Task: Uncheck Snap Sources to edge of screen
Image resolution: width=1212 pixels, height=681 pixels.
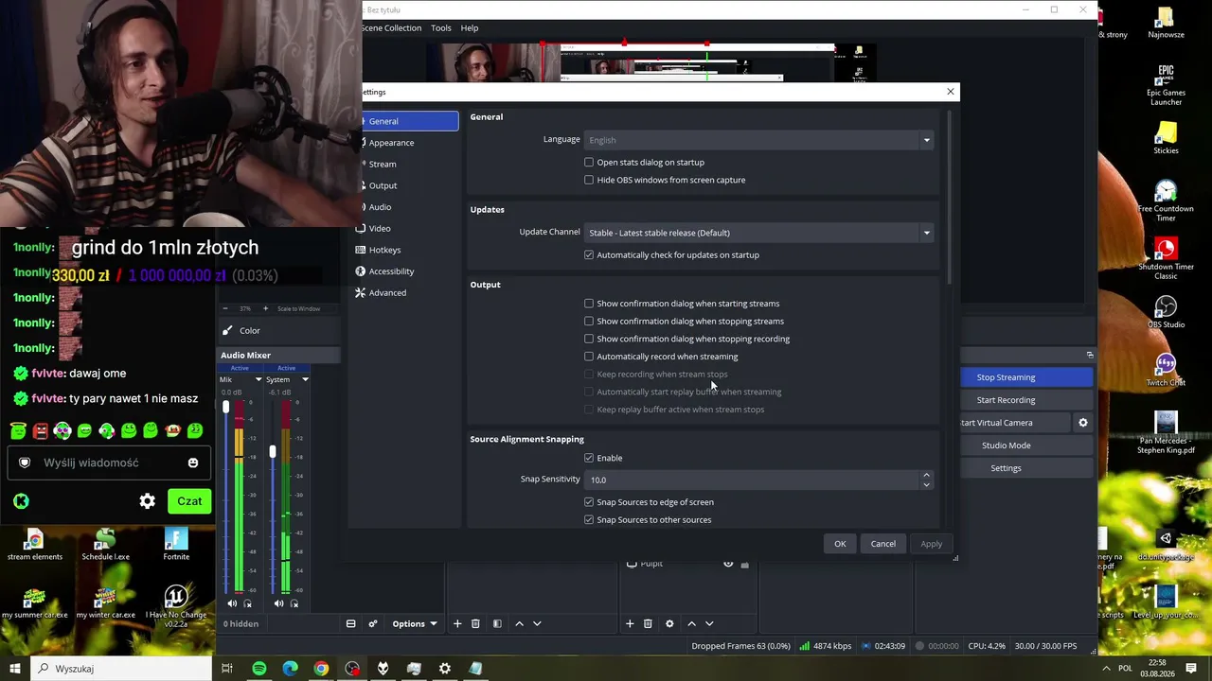Action: (x=589, y=502)
